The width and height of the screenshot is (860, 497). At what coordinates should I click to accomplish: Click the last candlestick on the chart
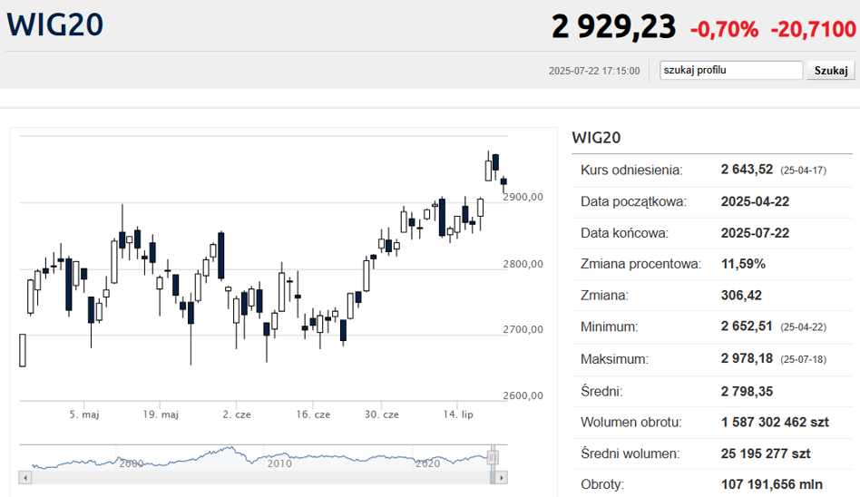click(503, 182)
